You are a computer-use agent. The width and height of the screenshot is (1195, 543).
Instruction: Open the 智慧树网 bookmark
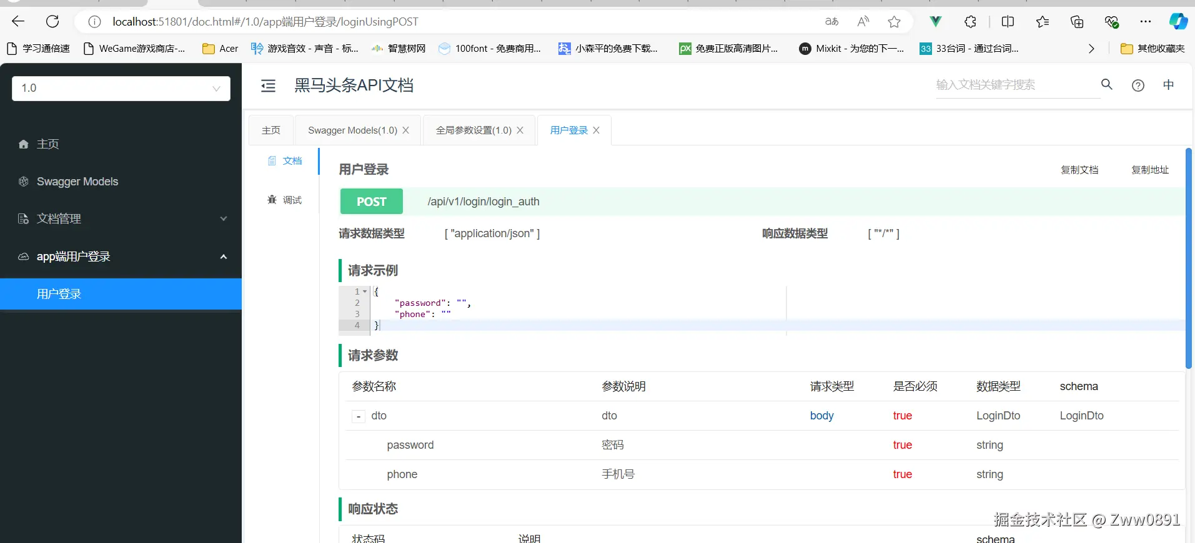[399, 49]
